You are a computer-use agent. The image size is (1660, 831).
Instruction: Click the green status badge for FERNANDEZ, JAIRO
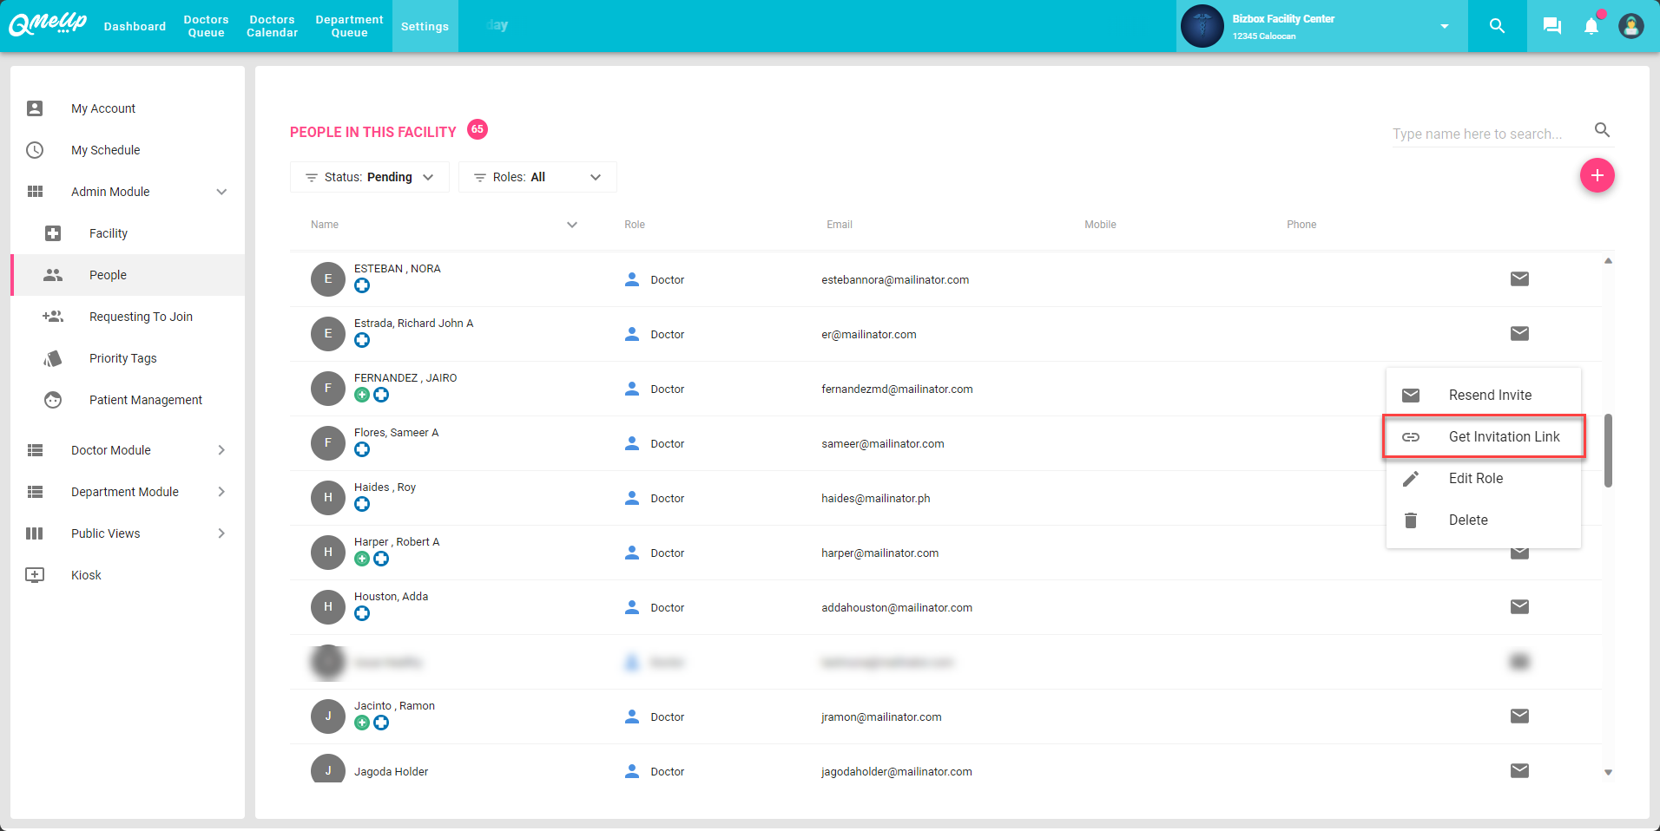pos(362,395)
